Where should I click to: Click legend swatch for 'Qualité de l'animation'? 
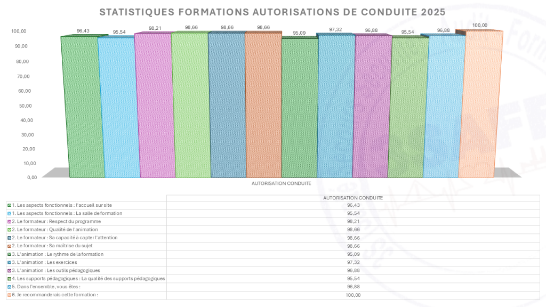tap(10, 230)
